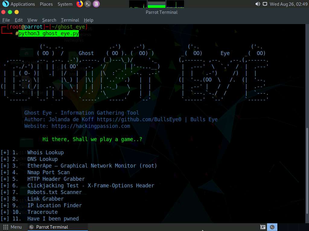Launch terminal from top panel icon
Screen dimensions: 309x231
(x=88, y=4)
